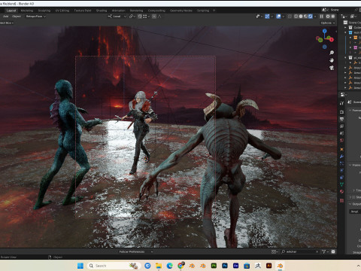This screenshot has height=271, width=361.
Task: Open the Follow Preferences dropdown
Action: click(x=135, y=251)
